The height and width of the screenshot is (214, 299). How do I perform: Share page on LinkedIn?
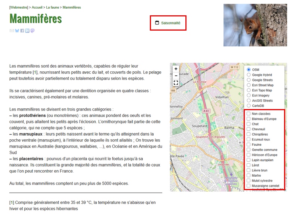pos(27,31)
